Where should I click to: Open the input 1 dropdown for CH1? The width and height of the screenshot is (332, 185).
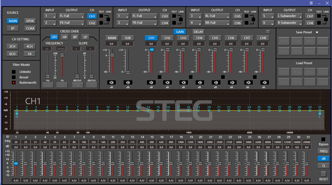(50, 16)
